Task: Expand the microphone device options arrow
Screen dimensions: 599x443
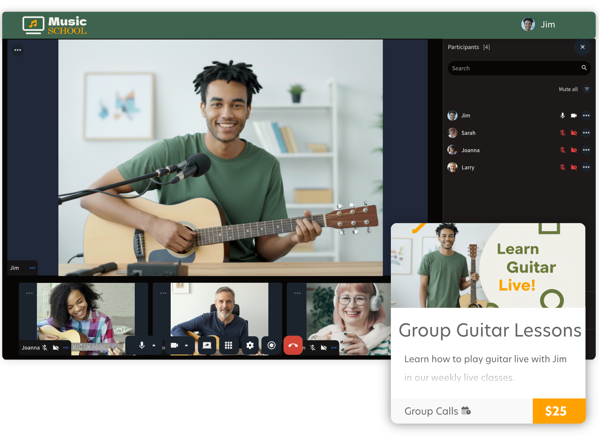Action: point(154,345)
